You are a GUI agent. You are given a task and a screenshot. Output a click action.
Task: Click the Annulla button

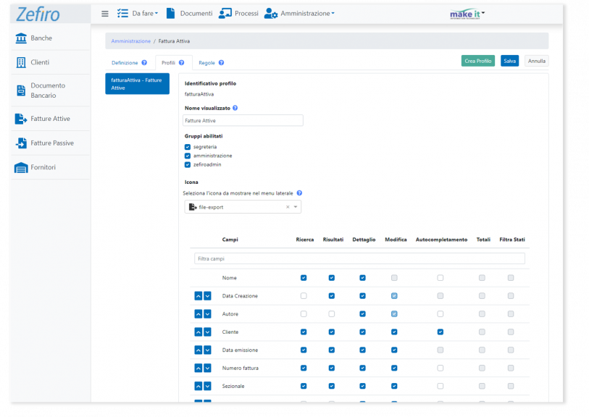pos(536,61)
